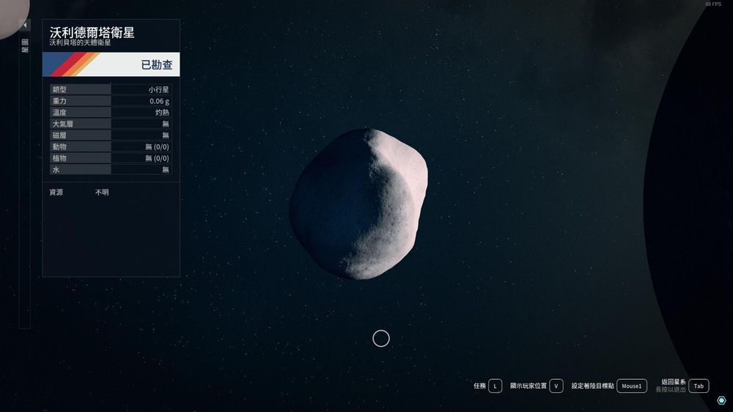This screenshot has width=733, height=412.
Task: Click the hexagon icon in bottom-right corner
Action: coord(721,400)
